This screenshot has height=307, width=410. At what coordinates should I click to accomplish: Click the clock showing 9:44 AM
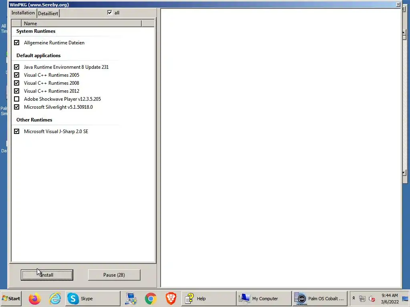click(390, 298)
